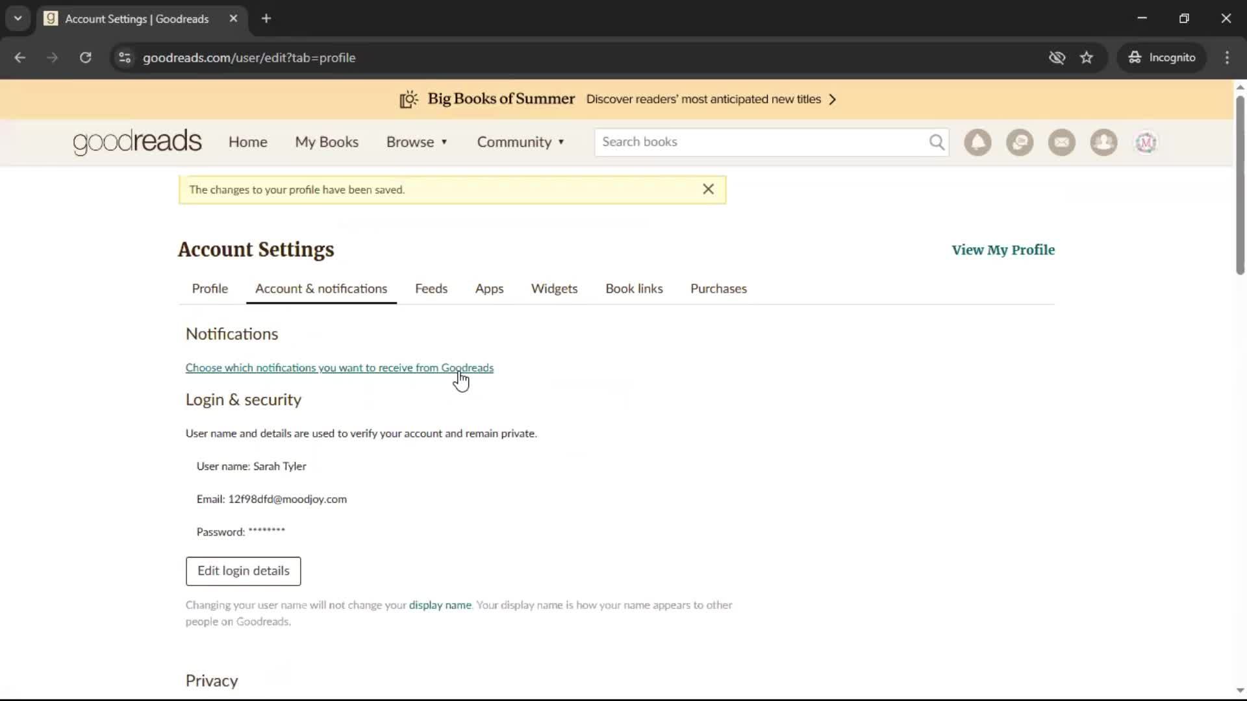Expand the Browse dropdown menu
The height and width of the screenshot is (701, 1247).
[417, 142]
